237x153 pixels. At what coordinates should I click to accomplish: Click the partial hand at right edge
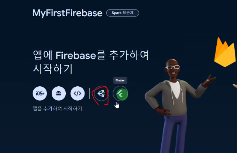click(235, 86)
